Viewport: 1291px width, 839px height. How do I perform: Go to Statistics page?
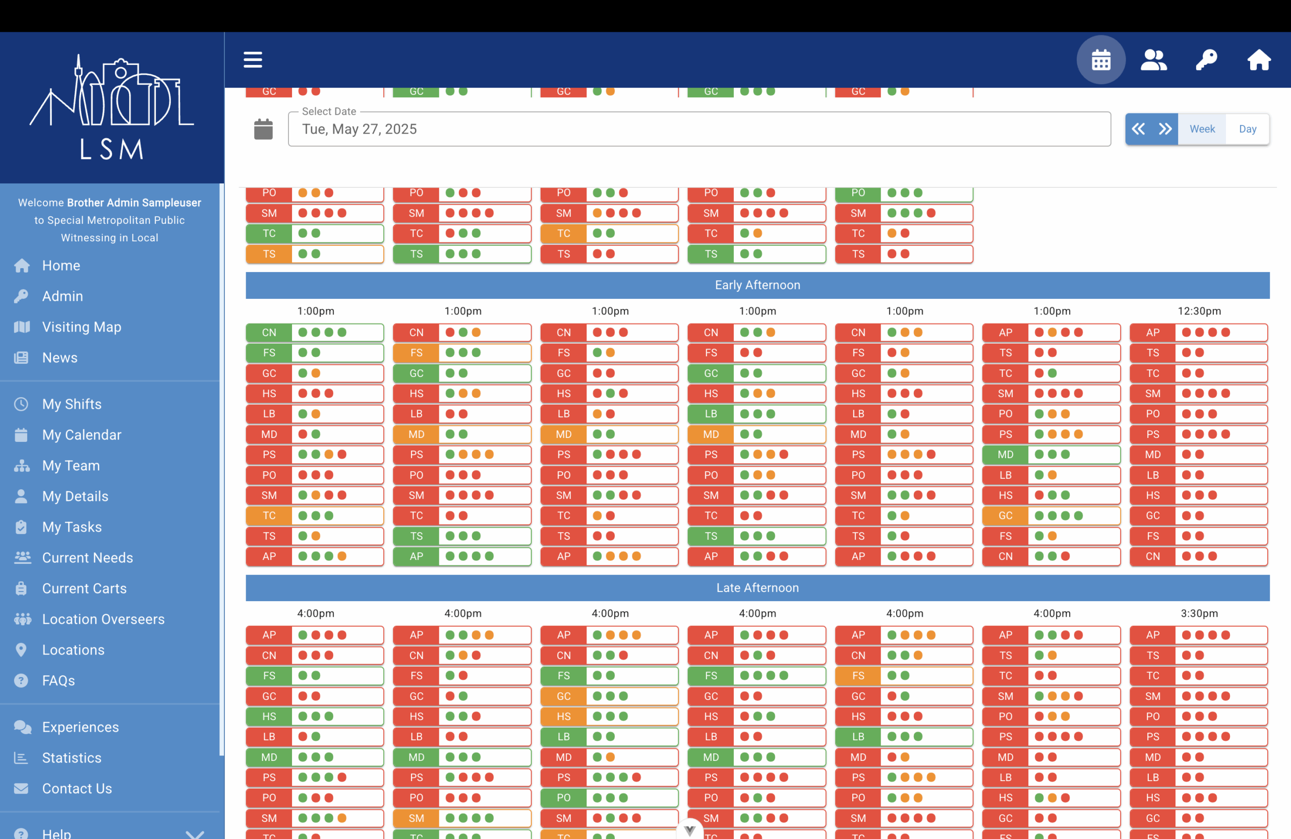point(72,758)
